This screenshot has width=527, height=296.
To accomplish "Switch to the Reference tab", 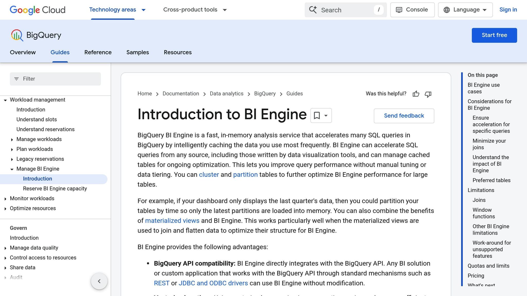I will (x=98, y=52).
